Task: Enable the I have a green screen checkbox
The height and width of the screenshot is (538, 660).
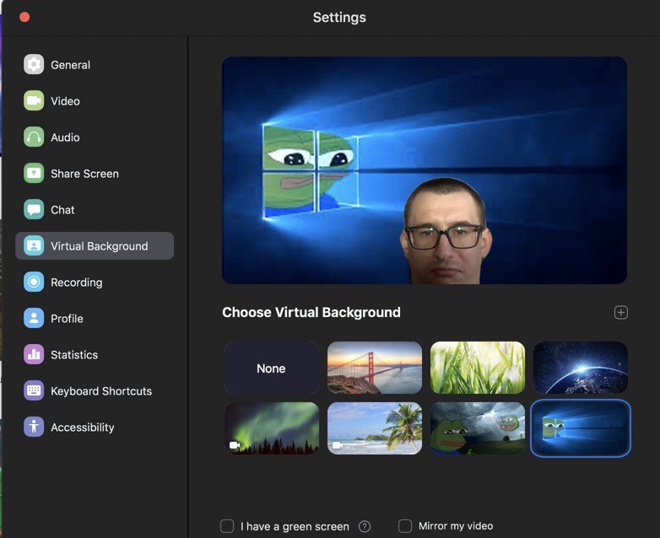Action: pyautogui.click(x=227, y=526)
